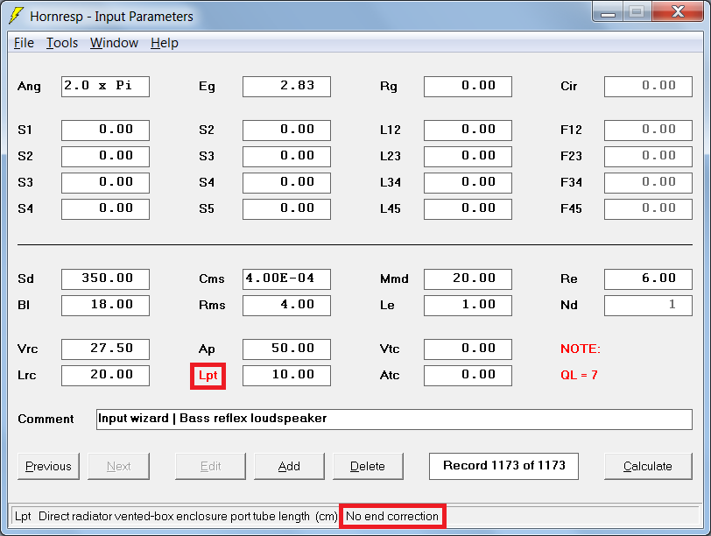The width and height of the screenshot is (711, 536).
Task: Open the File menu
Action: point(24,43)
